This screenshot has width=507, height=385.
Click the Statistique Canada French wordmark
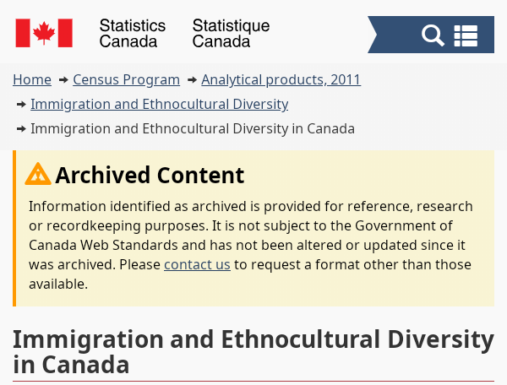[231, 33]
